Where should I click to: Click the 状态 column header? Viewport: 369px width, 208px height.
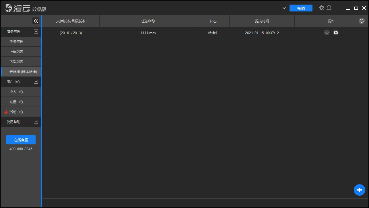tap(213, 21)
